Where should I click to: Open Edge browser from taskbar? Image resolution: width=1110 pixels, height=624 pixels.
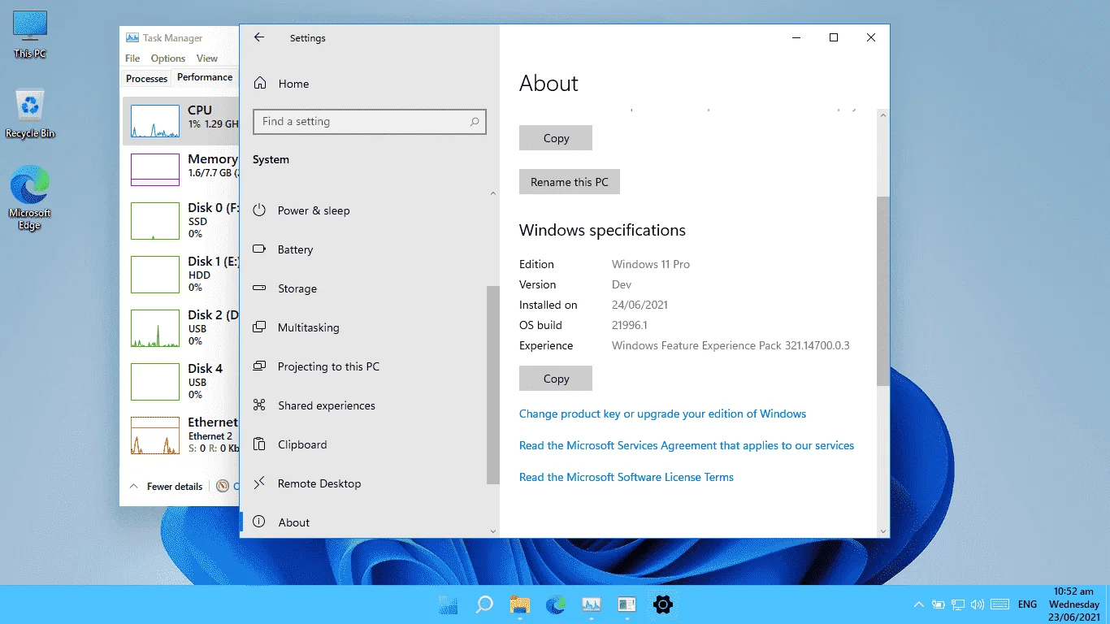click(x=556, y=604)
